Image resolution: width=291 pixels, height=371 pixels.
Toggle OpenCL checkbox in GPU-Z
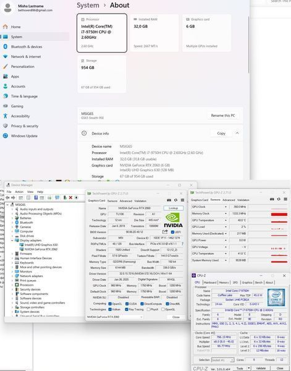110,304
